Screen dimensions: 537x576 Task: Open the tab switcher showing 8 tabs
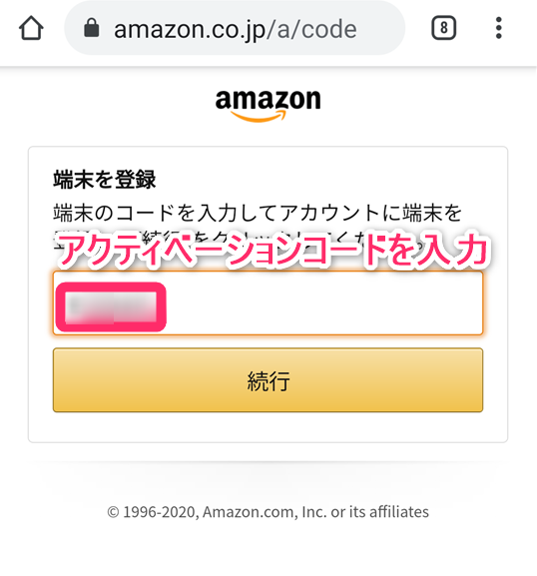(x=444, y=28)
